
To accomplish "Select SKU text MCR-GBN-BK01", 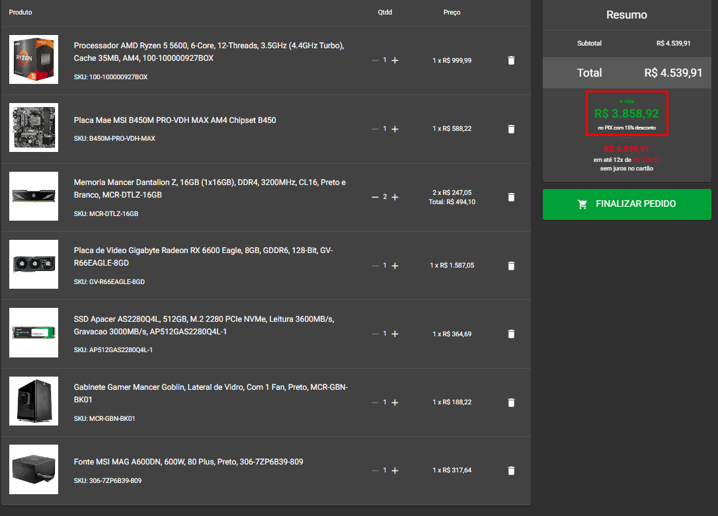I will tap(112, 419).
